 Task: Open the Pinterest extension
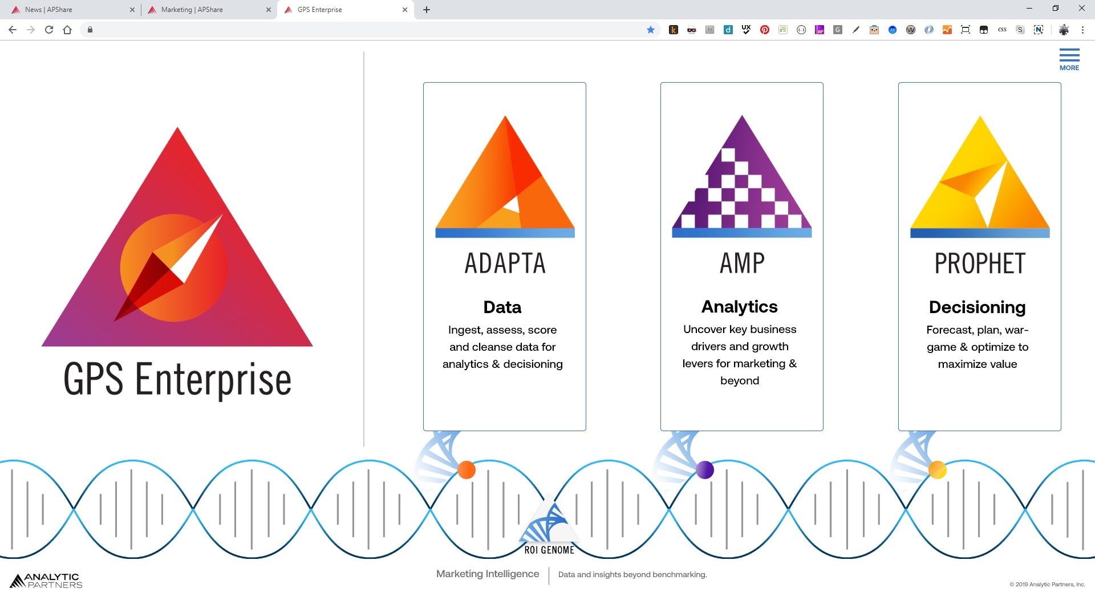tap(765, 30)
